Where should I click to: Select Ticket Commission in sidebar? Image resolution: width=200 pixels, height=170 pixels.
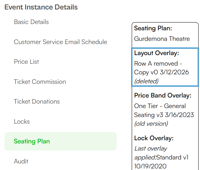tap(40, 82)
